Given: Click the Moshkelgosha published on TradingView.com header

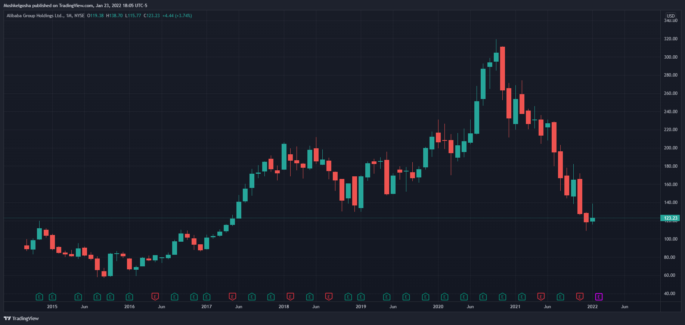Looking at the screenshot, I should click(75, 6).
